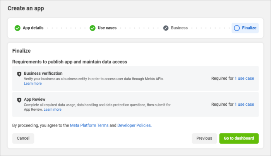271x156 pixels.
Task: Open the Meta Platform Terms link
Action: pos(89,125)
